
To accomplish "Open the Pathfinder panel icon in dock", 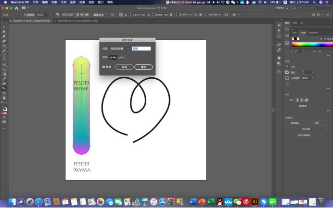I will pos(279,72).
